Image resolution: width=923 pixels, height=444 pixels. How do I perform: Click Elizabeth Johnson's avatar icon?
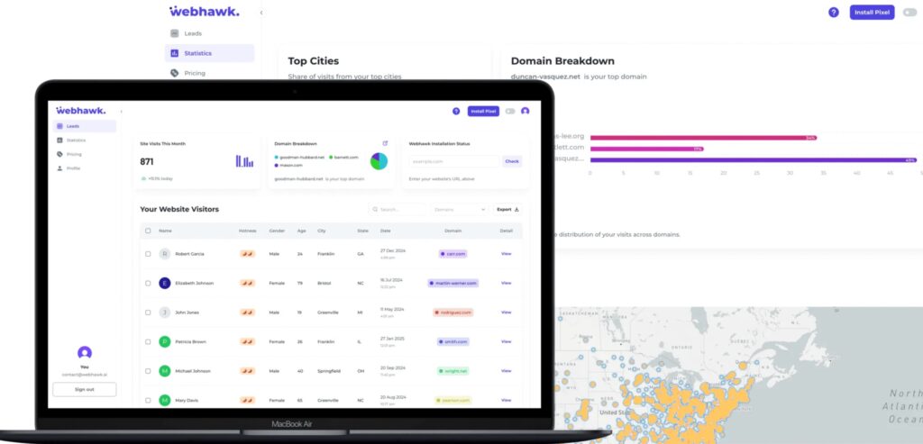pos(164,283)
